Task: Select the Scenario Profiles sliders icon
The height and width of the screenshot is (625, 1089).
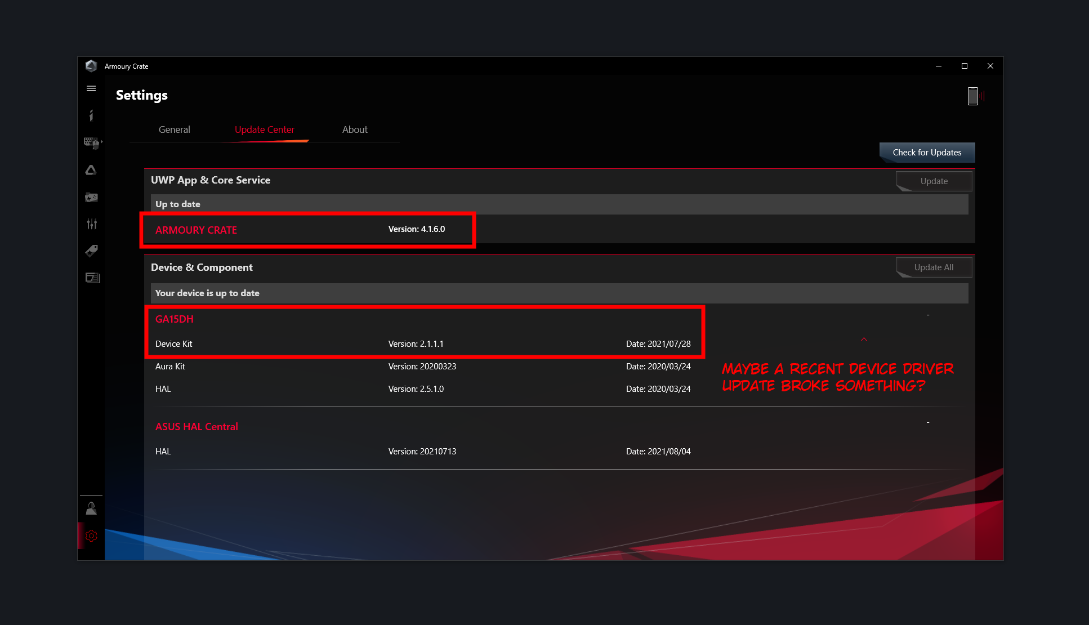Action: coord(91,224)
